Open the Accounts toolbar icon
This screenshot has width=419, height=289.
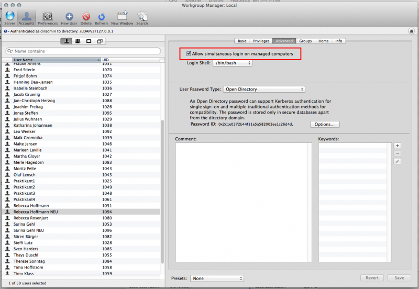pos(26,16)
